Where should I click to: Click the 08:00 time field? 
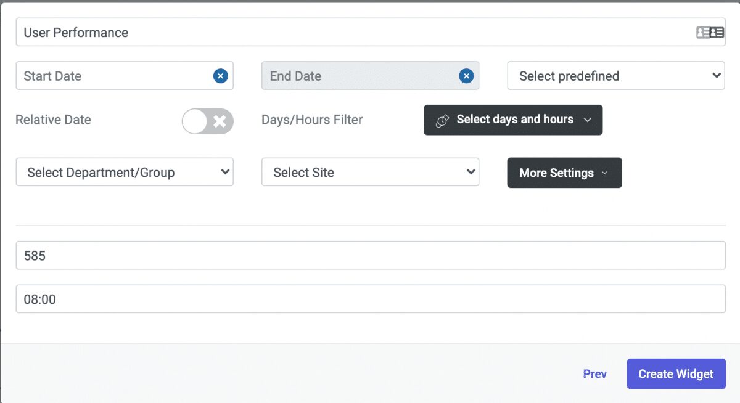370,299
